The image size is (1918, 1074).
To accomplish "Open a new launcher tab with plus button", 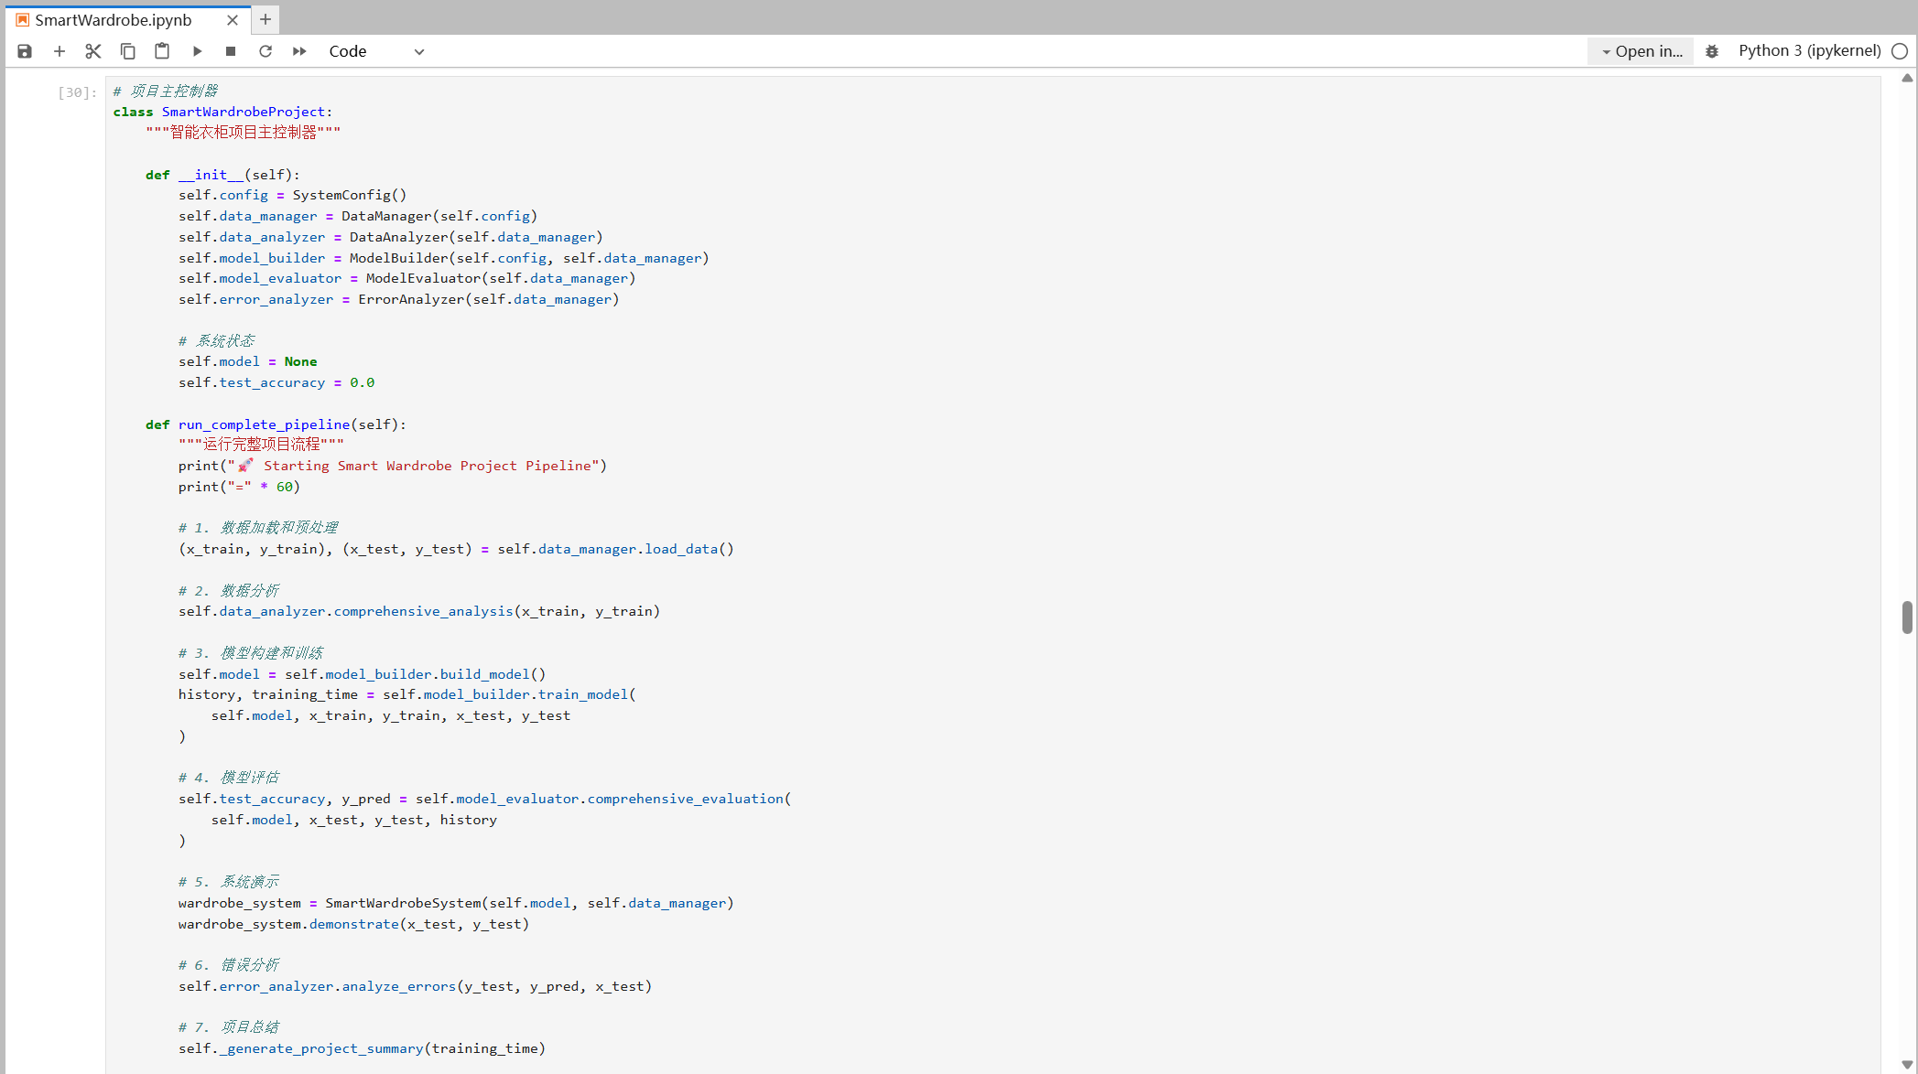I will pos(265,19).
